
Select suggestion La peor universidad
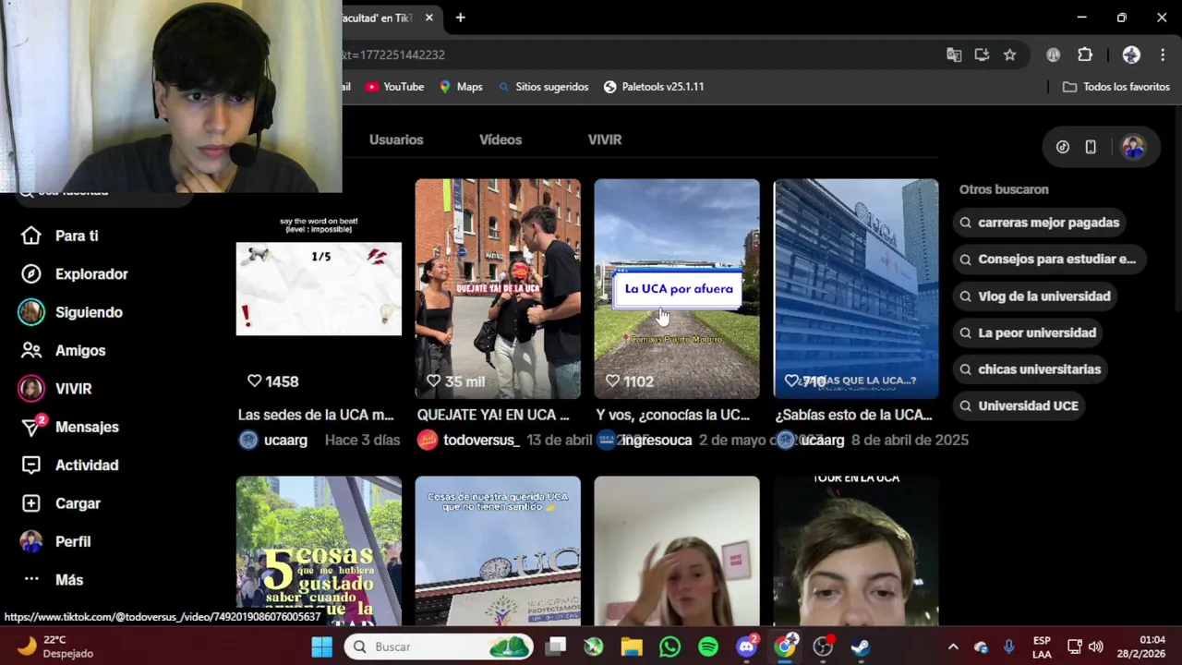click(1027, 332)
